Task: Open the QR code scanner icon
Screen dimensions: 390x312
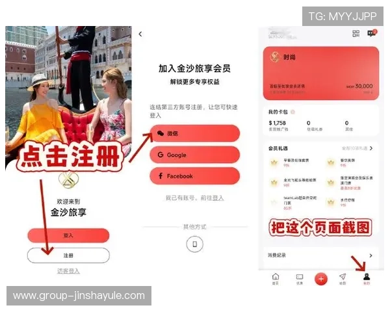Action: click(356, 34)
